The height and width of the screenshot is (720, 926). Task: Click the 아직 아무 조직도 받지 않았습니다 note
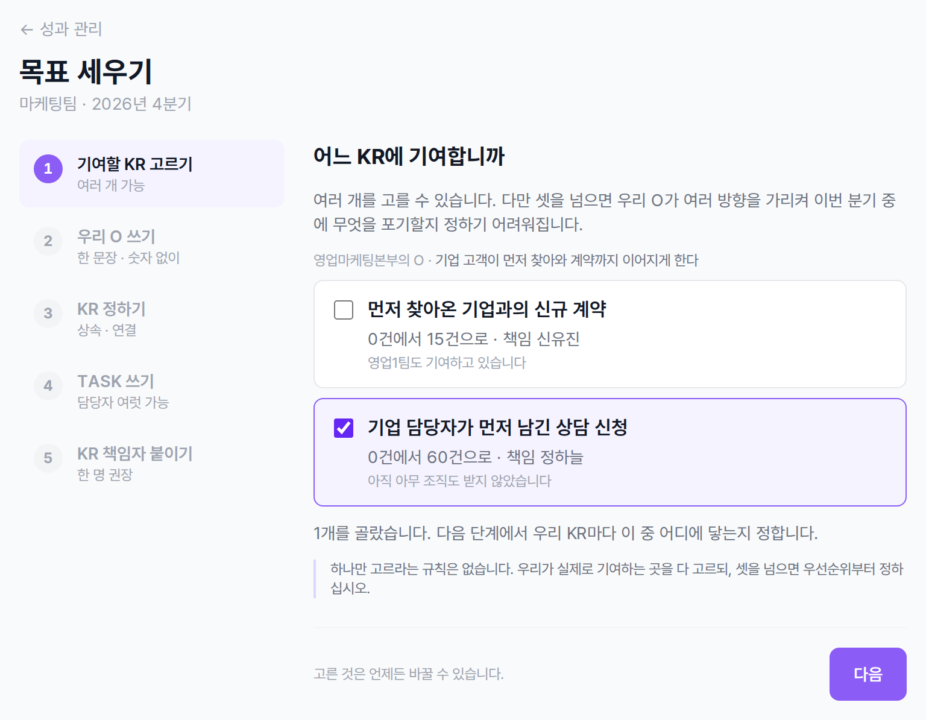click(x=459, y=481)
